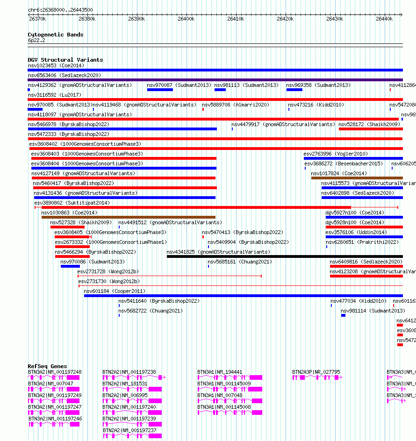Open nsv3116592 (Lu2017) variant label
This screenshot has height=441, width=416.
(55, 95)
